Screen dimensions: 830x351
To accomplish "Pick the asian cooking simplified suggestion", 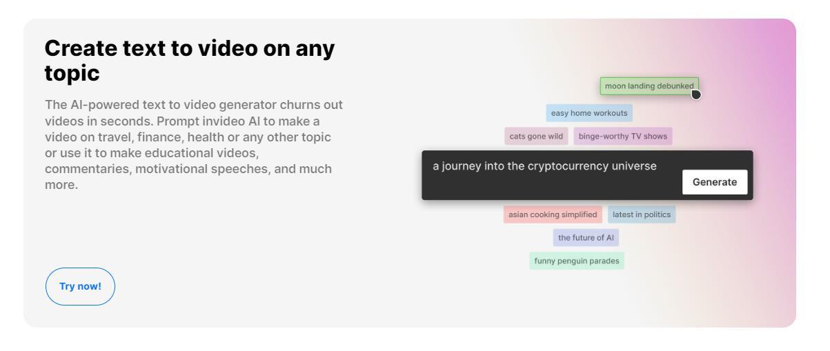I will tap(553, 214).
